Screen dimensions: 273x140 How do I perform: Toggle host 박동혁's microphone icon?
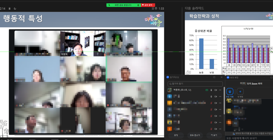tap(211, 90)
